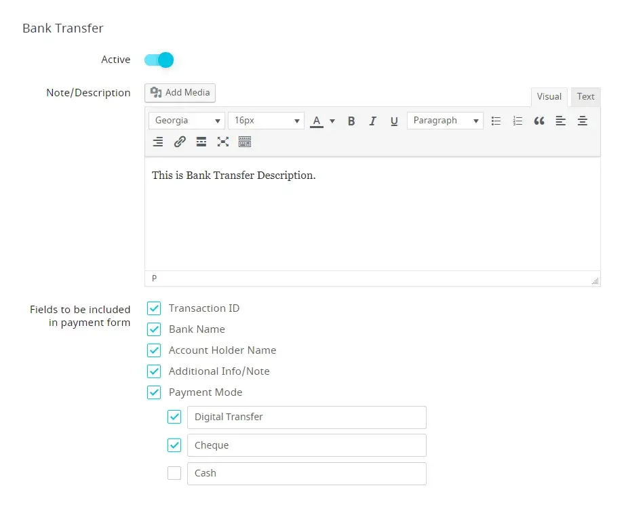Uncheck Account Holder Name field
The height and width of the screenshot is (511, 628).
click(155, 350)
